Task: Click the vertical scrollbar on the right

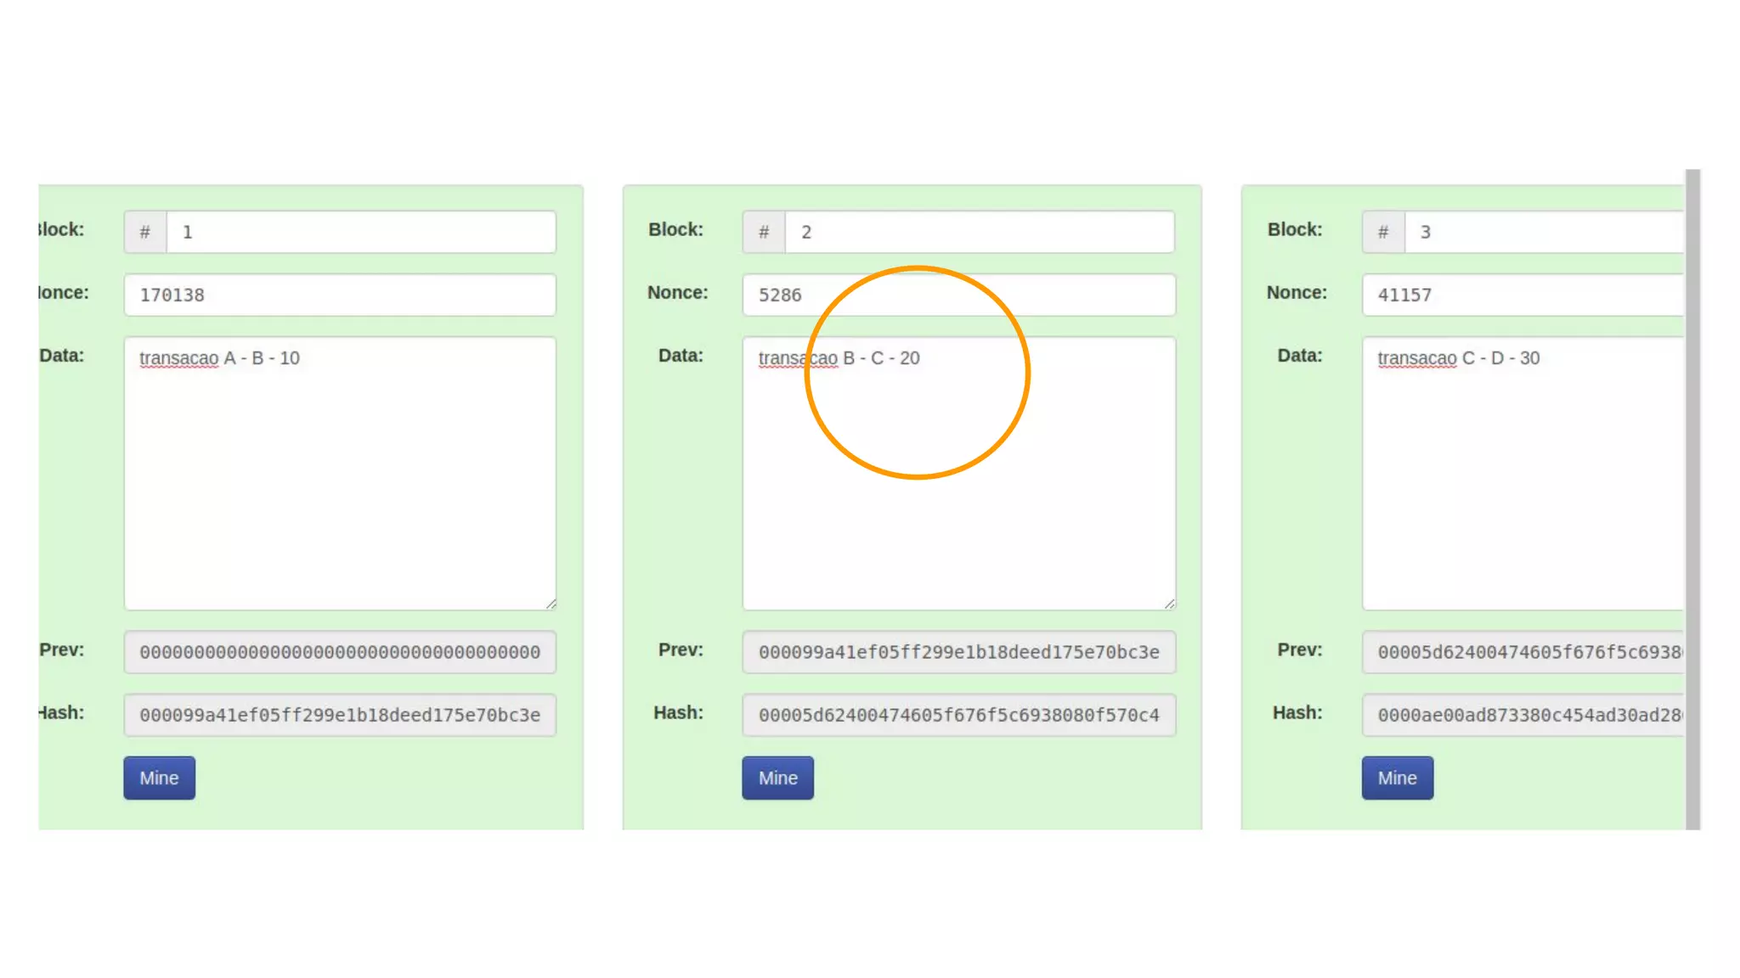Action: point(1692,499)
